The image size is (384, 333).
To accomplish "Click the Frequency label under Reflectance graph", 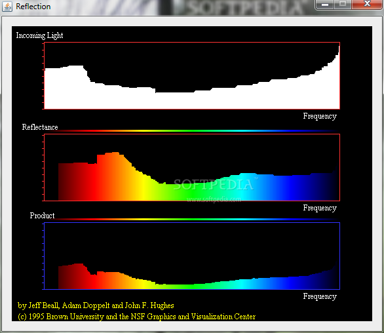I will (x=320, y=208).
